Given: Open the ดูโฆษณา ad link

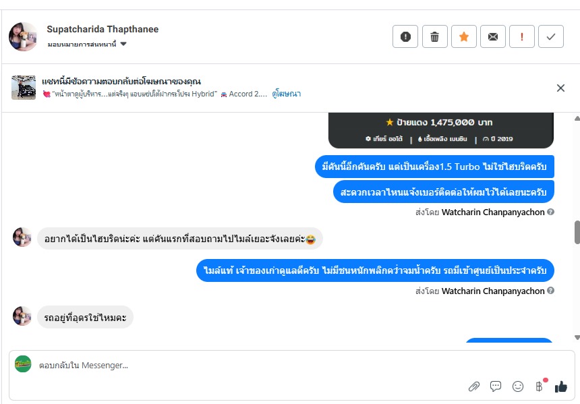Looking at the screenshot, I should pyautogui.click(x=287, y=94).
